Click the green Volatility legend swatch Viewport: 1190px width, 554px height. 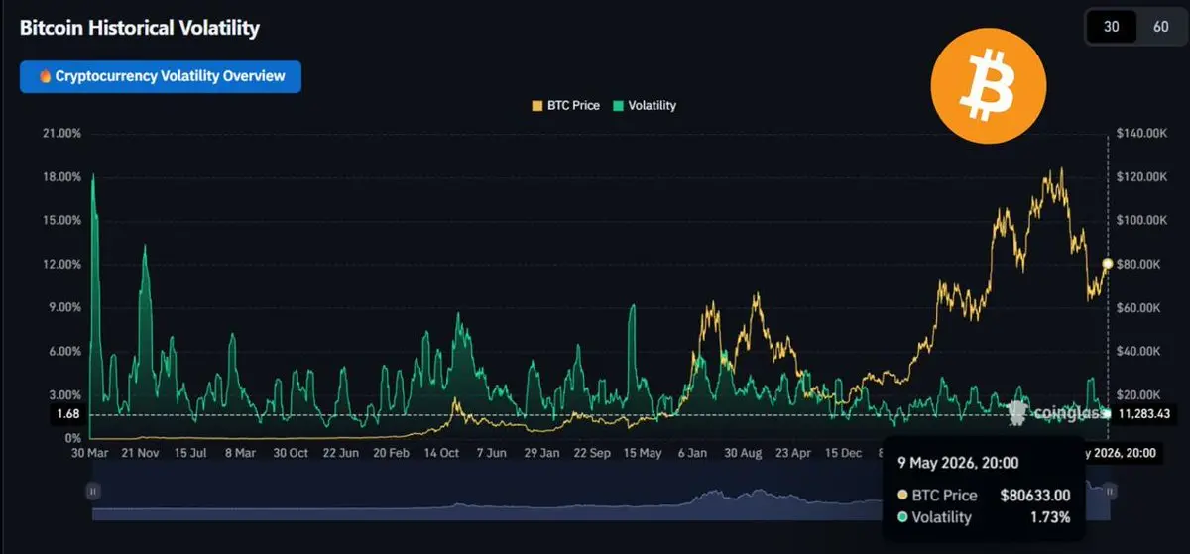(619, 105)
